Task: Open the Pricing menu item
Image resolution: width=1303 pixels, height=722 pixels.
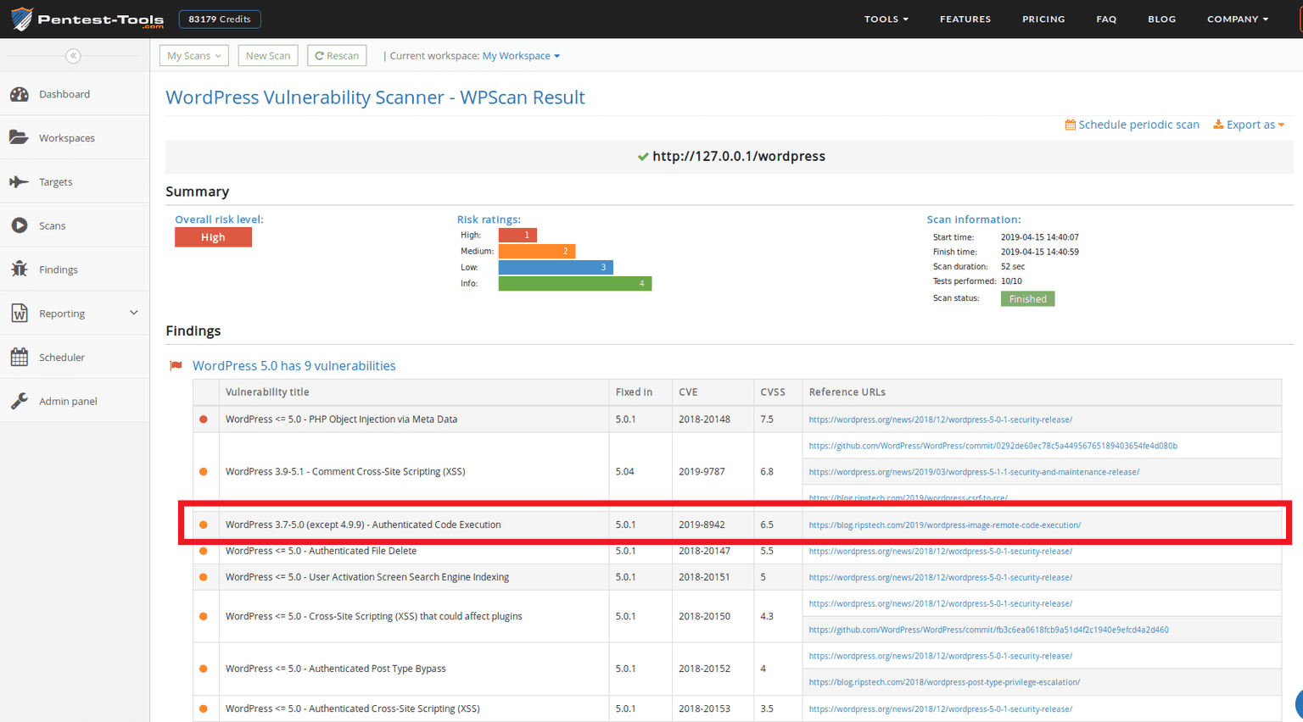Action: 1043,19
